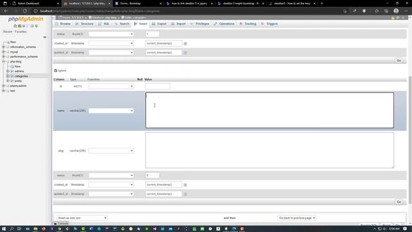Collapse navigation panel link icon

(x=44, y=37)
